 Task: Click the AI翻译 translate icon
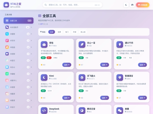tap(7, 94)
